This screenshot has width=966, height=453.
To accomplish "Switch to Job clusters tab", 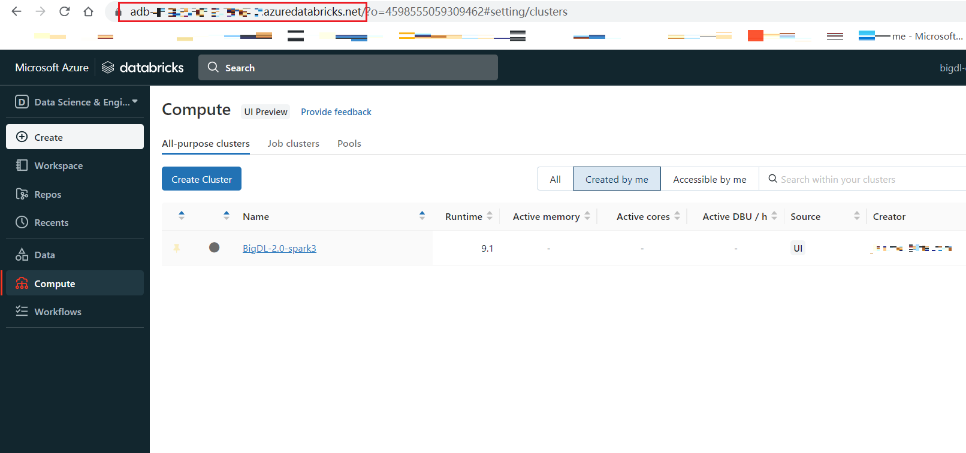I will tap(293, 144).
